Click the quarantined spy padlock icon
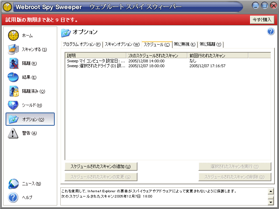279x209 pixels. point(14,91)
